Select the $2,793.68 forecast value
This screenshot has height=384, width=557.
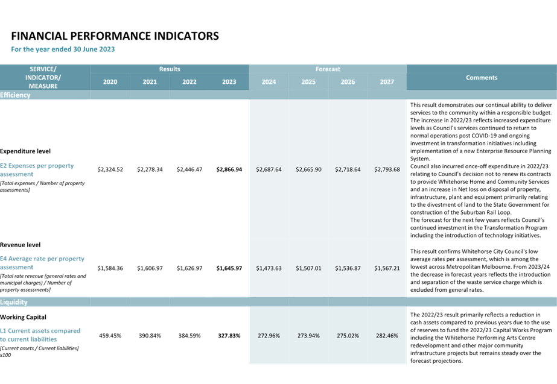387,169
